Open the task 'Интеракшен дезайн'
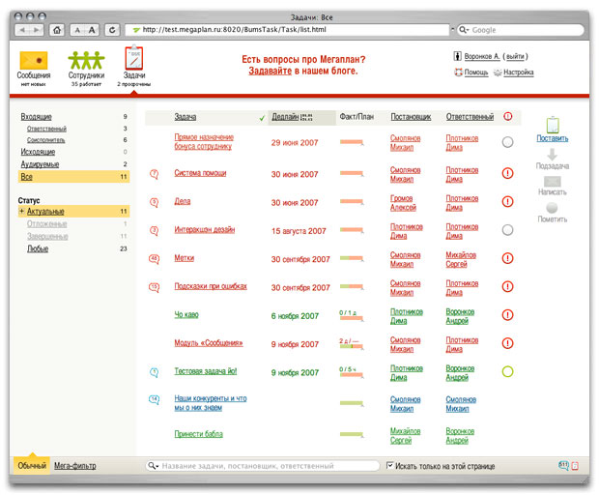 [204, 230]
